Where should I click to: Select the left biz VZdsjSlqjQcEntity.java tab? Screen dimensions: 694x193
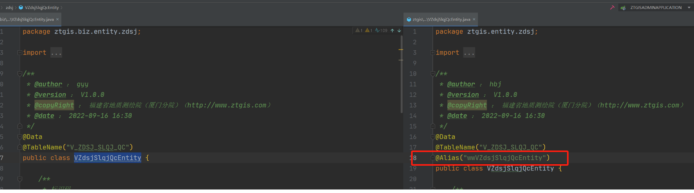27,19
